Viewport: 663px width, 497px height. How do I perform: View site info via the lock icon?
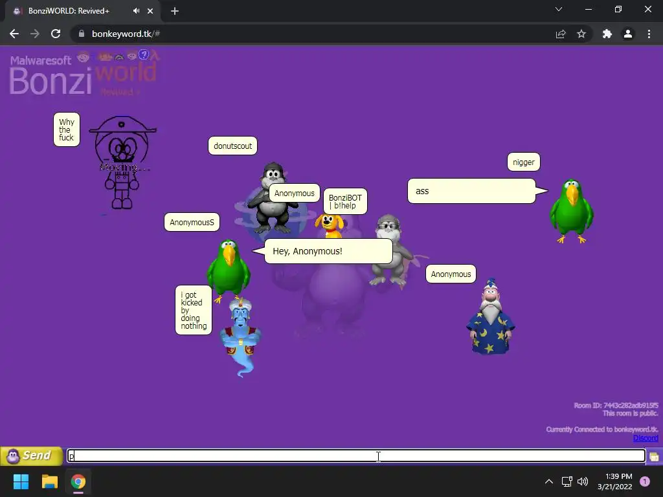click(82, 34)
